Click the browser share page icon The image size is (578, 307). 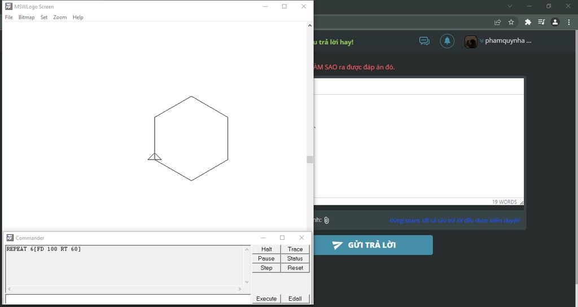click(x=498, y=22)
